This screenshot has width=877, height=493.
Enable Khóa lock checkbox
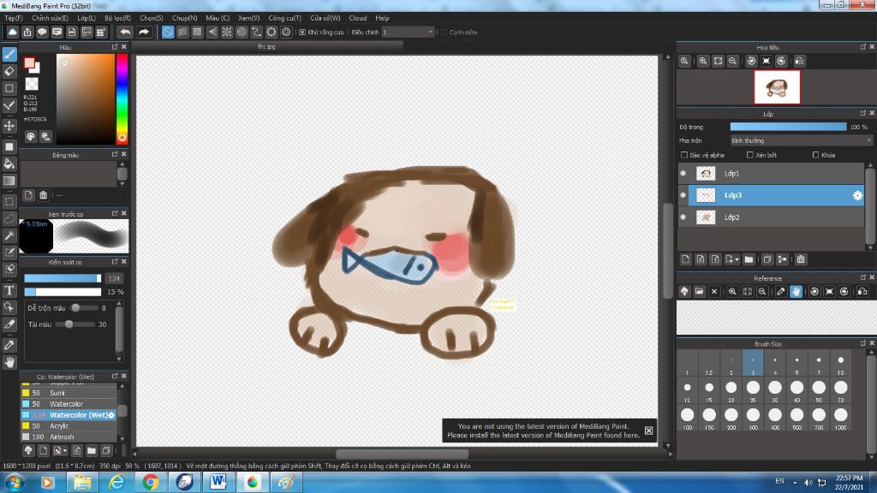(x=815, y=155)
